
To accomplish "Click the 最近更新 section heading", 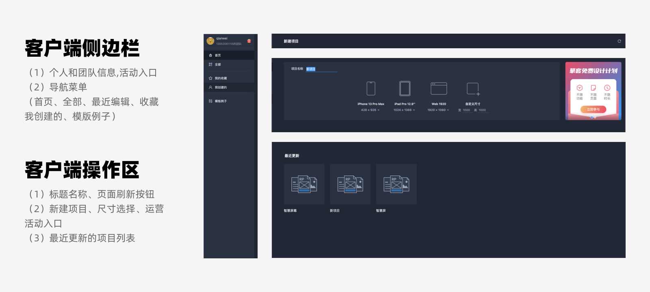I will (x=292, y=156).
